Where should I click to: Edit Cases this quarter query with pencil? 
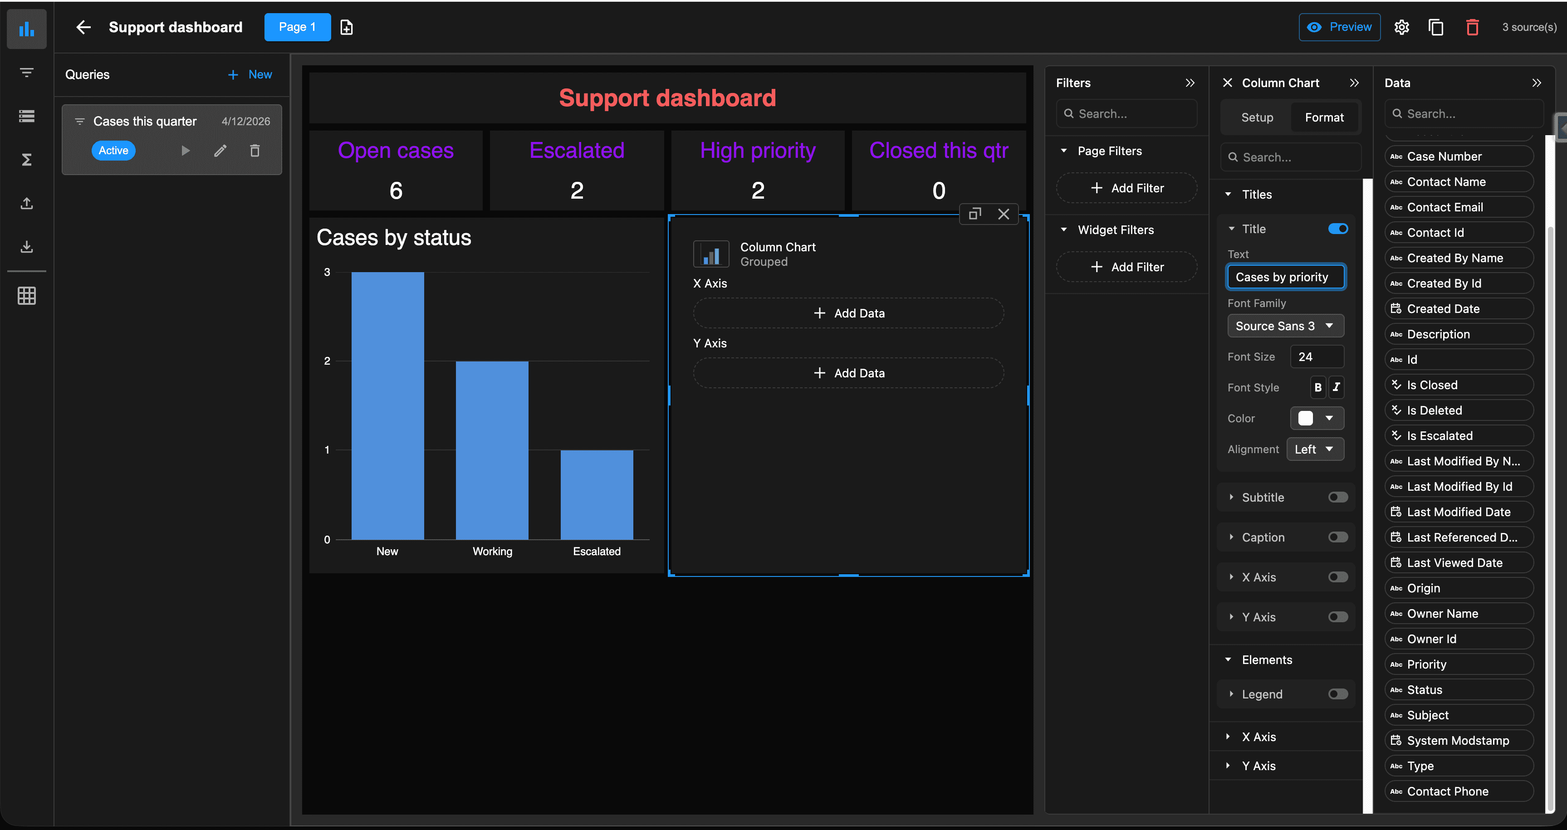point(220,151)
